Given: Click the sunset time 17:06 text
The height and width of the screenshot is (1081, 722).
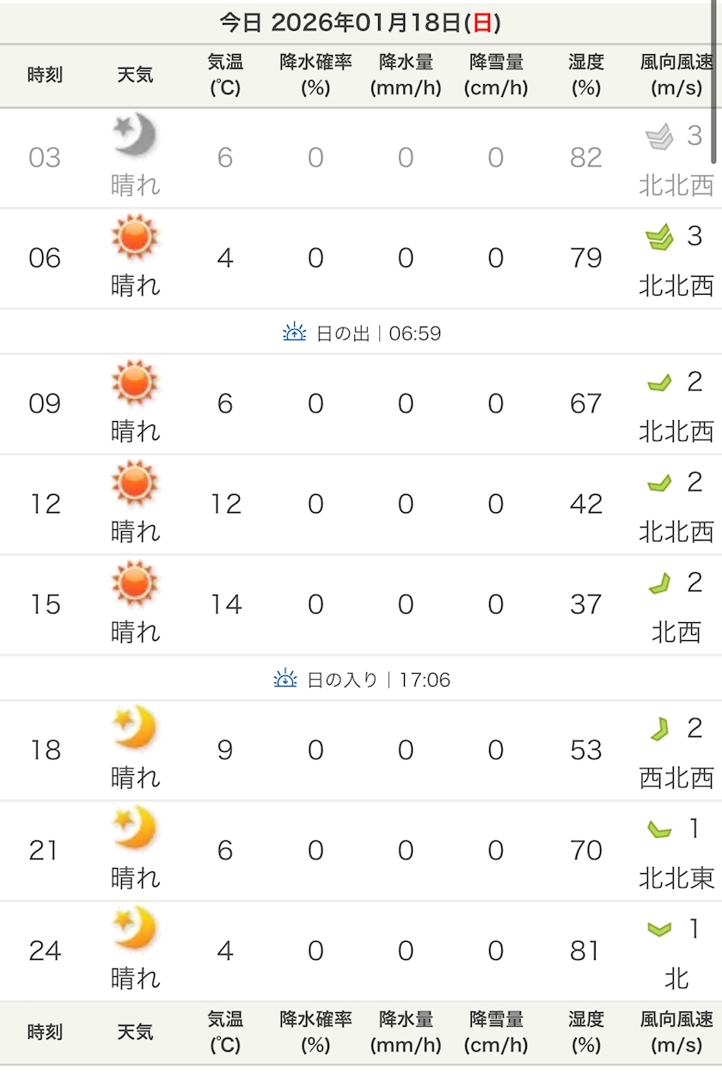Looking at the screenshot, I should coord(425,680).
